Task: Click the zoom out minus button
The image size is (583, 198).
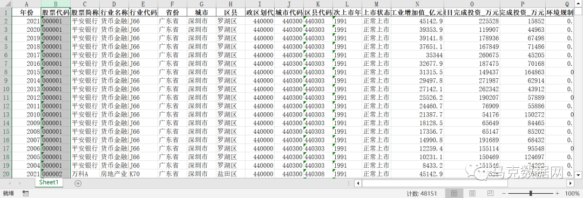Action: (504, 194)
